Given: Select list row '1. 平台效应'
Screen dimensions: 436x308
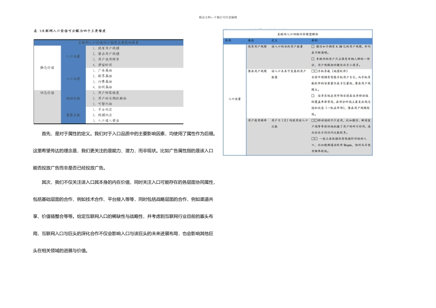Looking at the screenshot, I should click(102, 110).
